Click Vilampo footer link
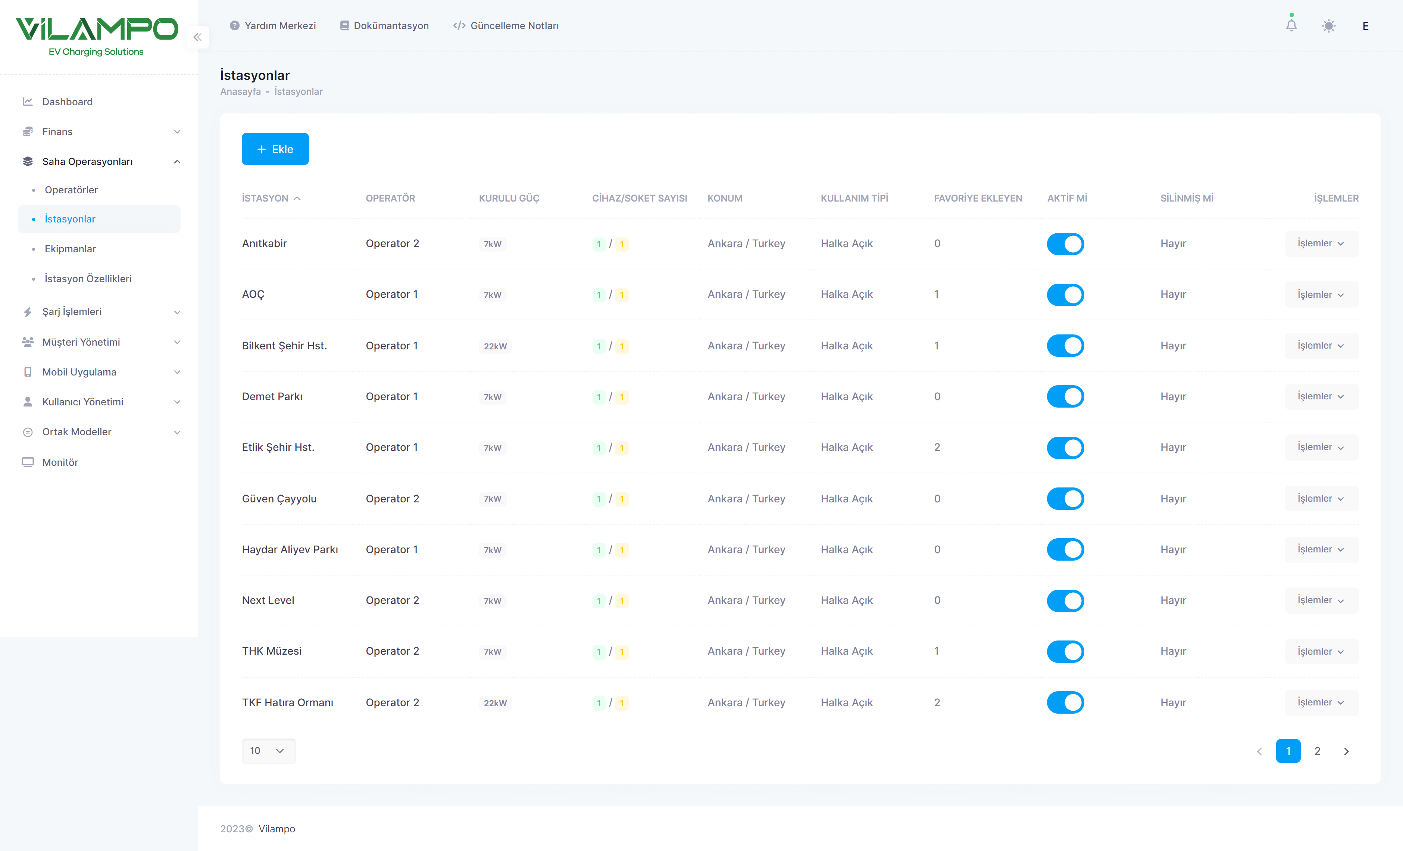The height and width of the screenshot is (851, 1403). pyautogui.click(x=277, y=829)
